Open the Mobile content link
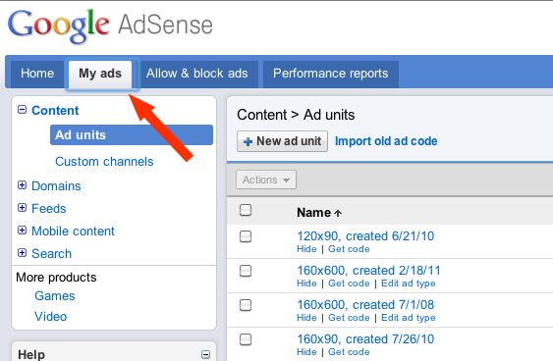This screenshot has width=553, height=361. [73, 232]
